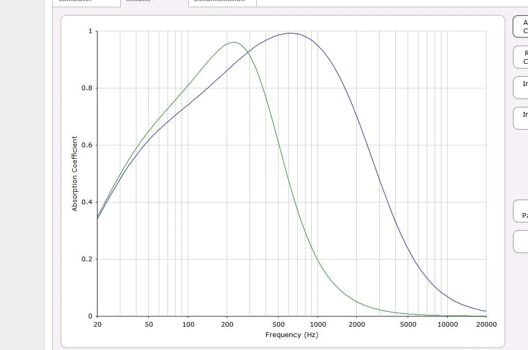The image size is (528, 350).
Task: Click the x-axis tick label '50'
Action: [x=149, y=325]
